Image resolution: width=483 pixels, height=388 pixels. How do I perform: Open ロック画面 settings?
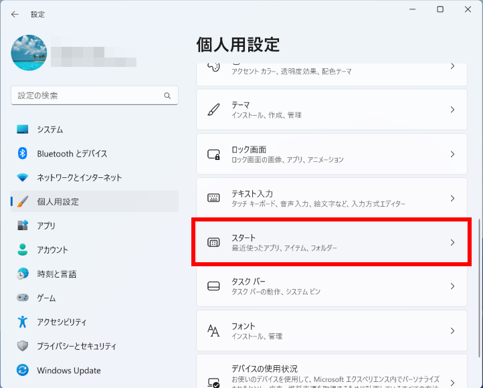point(332,154)
